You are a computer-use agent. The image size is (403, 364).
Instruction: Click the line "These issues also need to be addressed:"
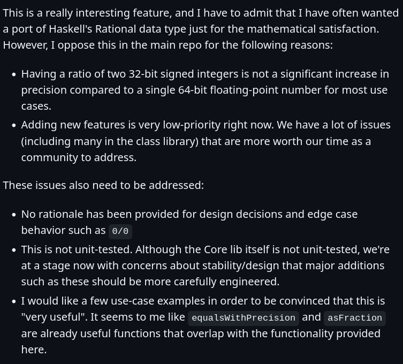pos(103,185)
